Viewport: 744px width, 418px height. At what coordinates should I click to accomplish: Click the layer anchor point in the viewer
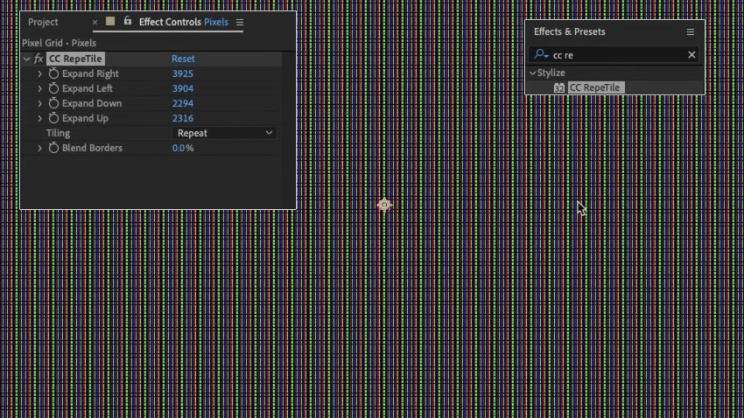tap(384, 205)
